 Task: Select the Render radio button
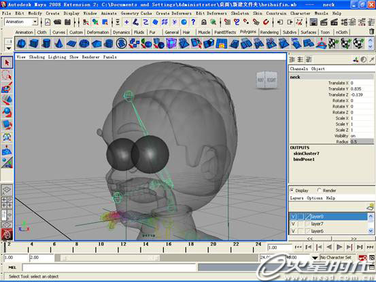click(319, 190)
